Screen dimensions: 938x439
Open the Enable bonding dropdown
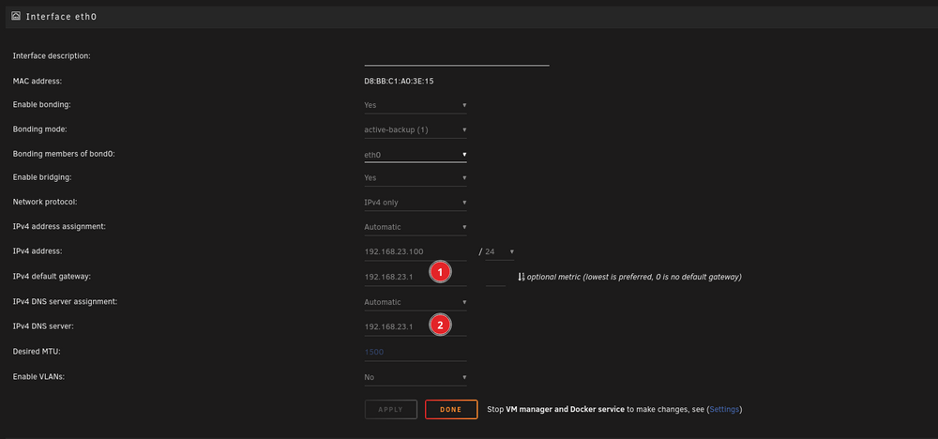[x=416, y=105]
